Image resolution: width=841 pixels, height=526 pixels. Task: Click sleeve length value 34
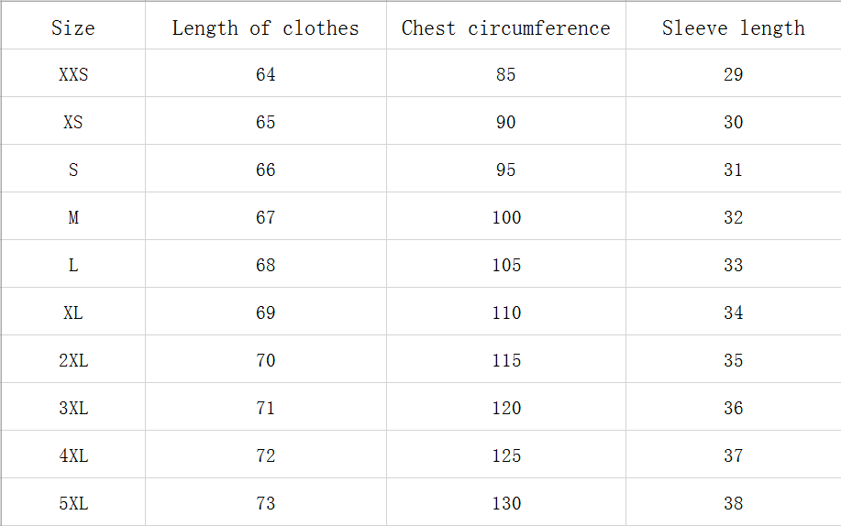tap(733, 313)
